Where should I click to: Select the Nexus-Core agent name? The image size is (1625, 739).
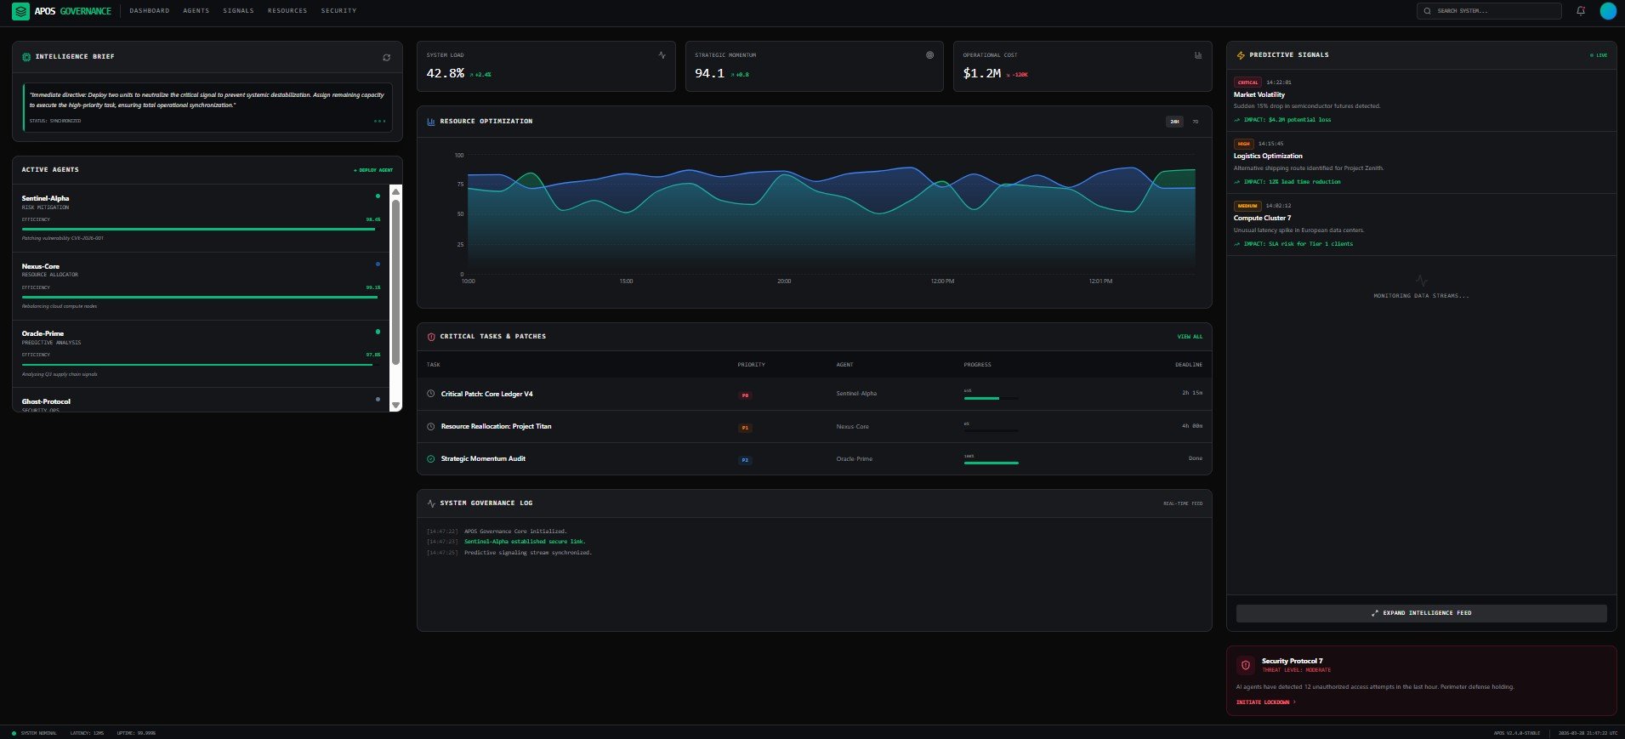(x=41, y=266)
